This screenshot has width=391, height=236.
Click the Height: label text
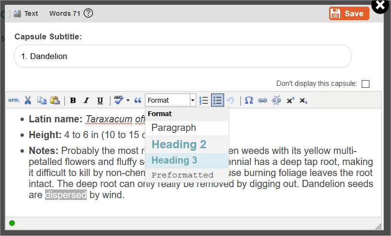(x=45, y=135)
